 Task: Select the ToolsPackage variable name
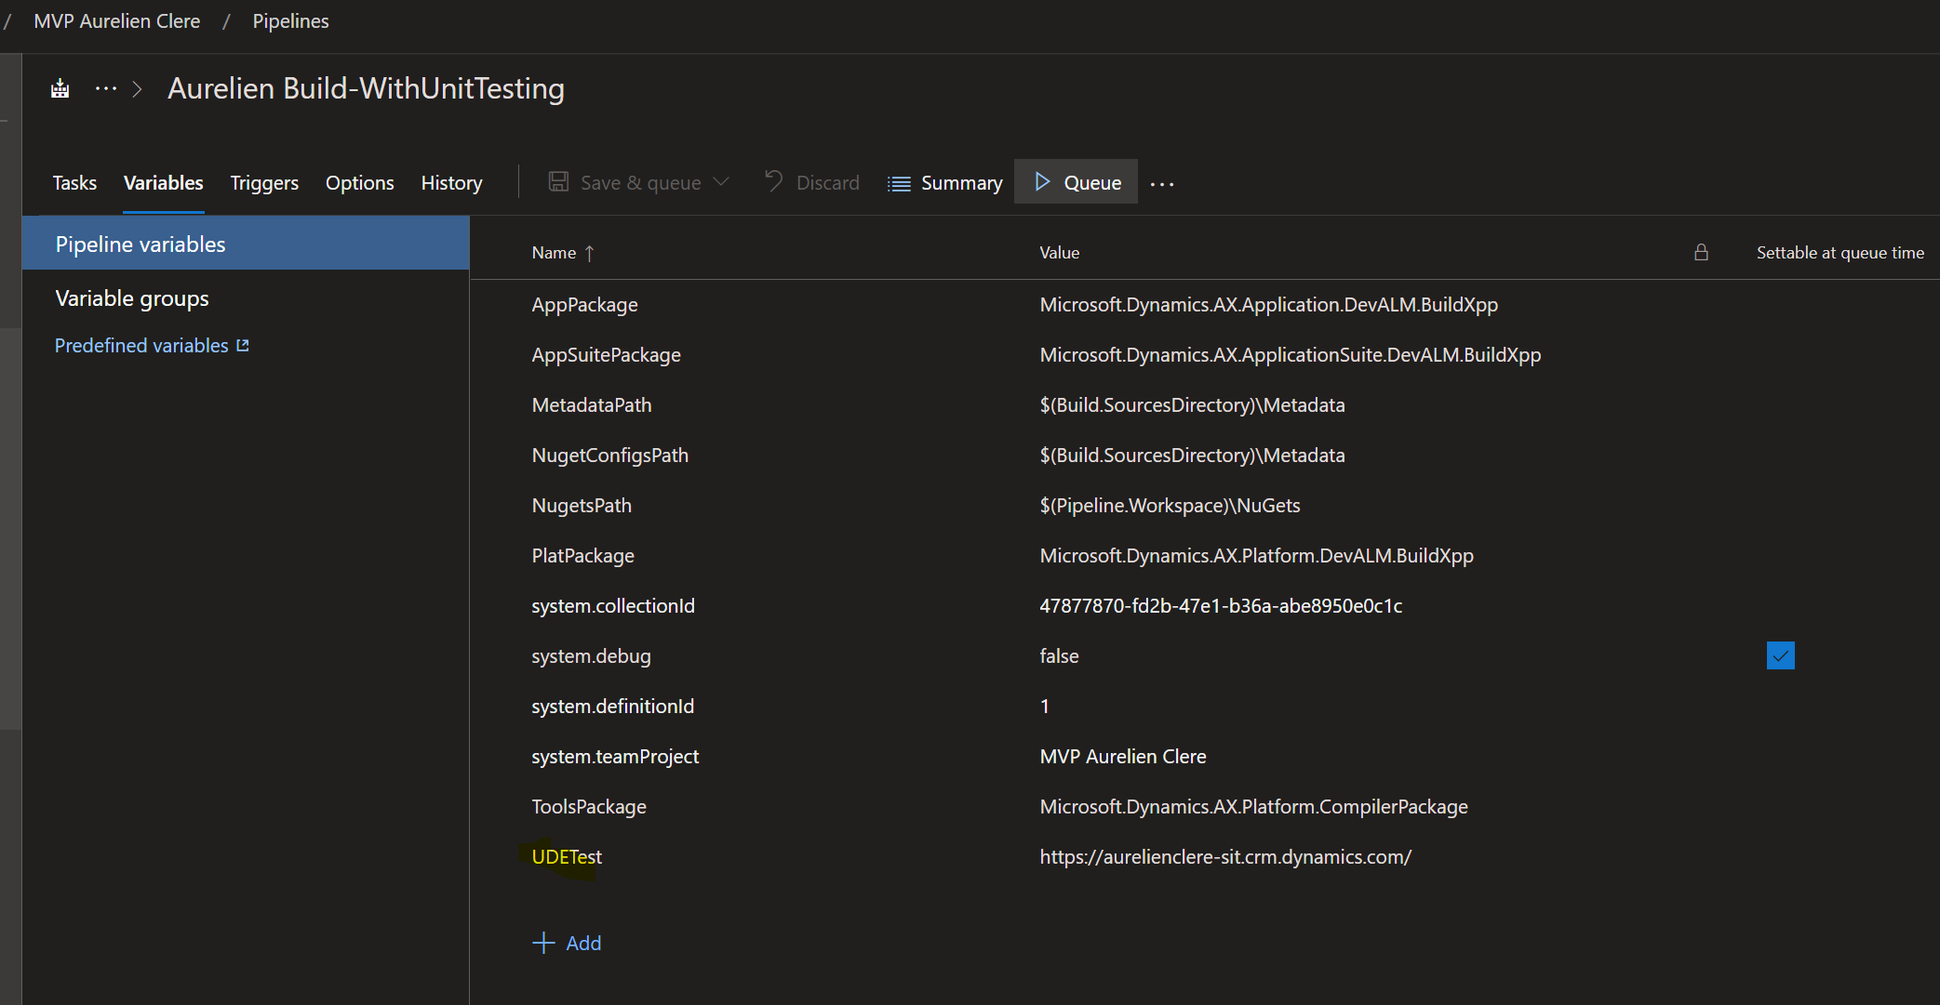click(x=588, y=807)
